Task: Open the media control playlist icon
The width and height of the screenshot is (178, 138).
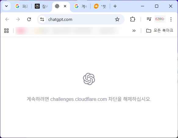Action: coord(149,19)
